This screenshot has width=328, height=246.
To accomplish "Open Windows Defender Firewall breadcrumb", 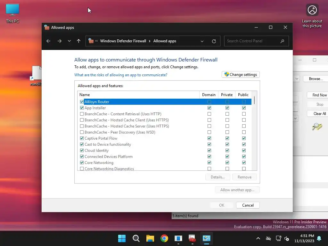I will click(x=123, y=41).
